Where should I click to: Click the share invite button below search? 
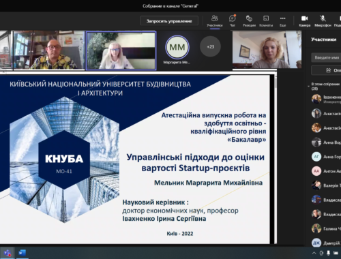tap(326, 70)
